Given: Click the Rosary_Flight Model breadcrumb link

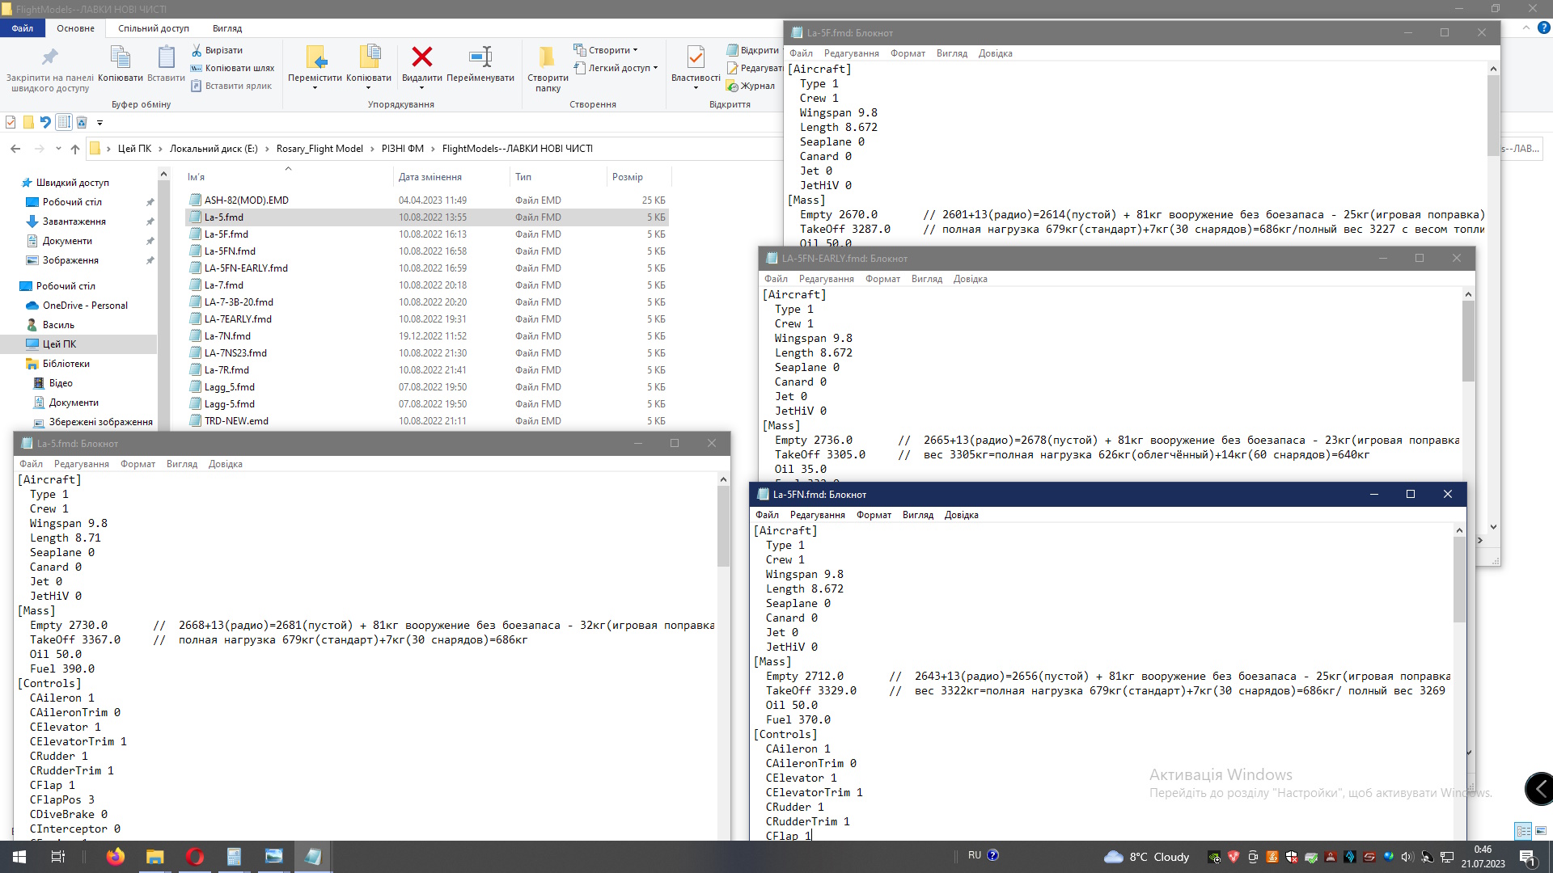Looking at the screenshot, I should click(x=319, y=149).
